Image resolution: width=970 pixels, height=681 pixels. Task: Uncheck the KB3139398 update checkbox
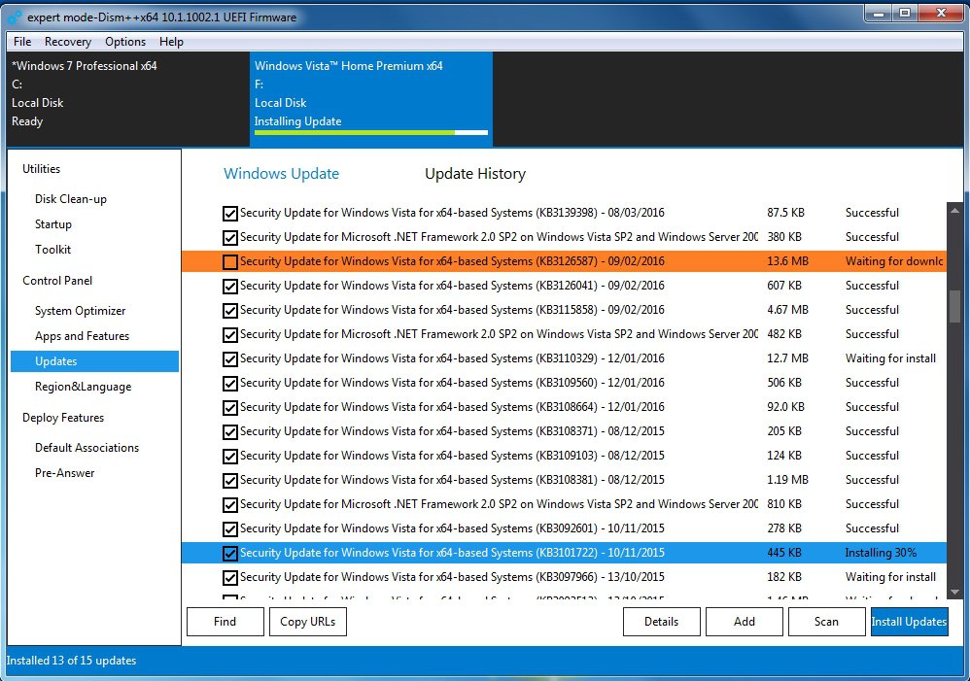click(230, 214)
